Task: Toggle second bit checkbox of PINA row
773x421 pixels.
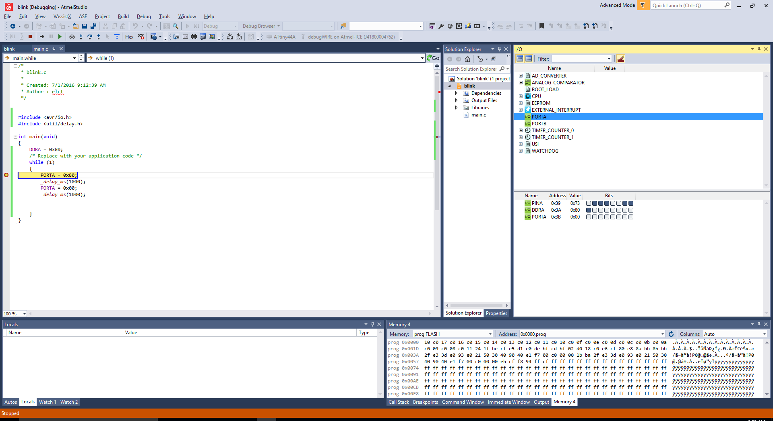Action: pyautogui.click(x=595, y=203)
